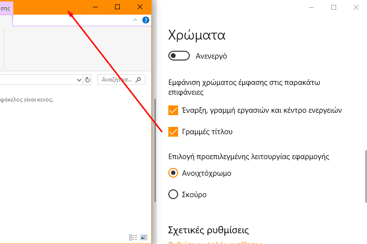Collapse the Explorer ribbon with up chevron
Screen dimensions: 367x244
tap(135, 20)
